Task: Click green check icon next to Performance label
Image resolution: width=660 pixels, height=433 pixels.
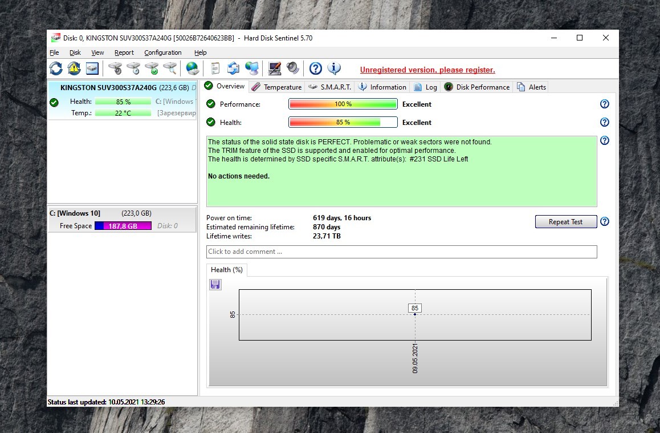Action: click(x=211, y=104)
